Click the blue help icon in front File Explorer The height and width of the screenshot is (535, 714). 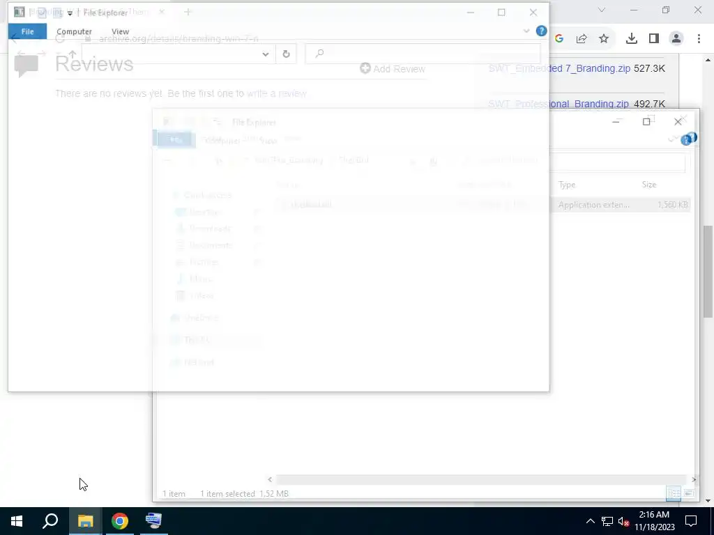pos(541,31)
